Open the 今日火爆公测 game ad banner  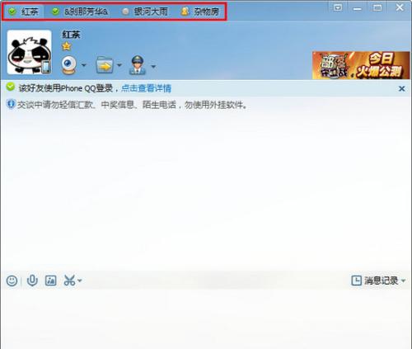pos(361,65)
